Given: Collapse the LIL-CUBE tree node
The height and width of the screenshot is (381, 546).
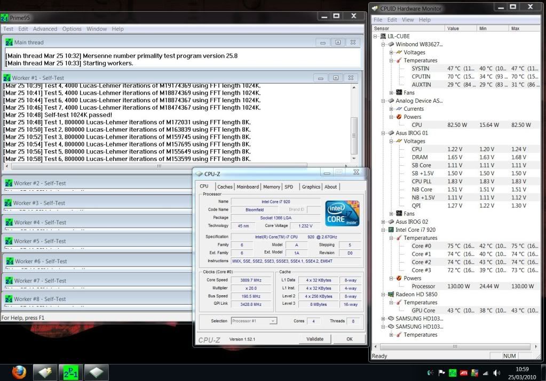Looking at the screenshot, I should click(x=375, y=36).
